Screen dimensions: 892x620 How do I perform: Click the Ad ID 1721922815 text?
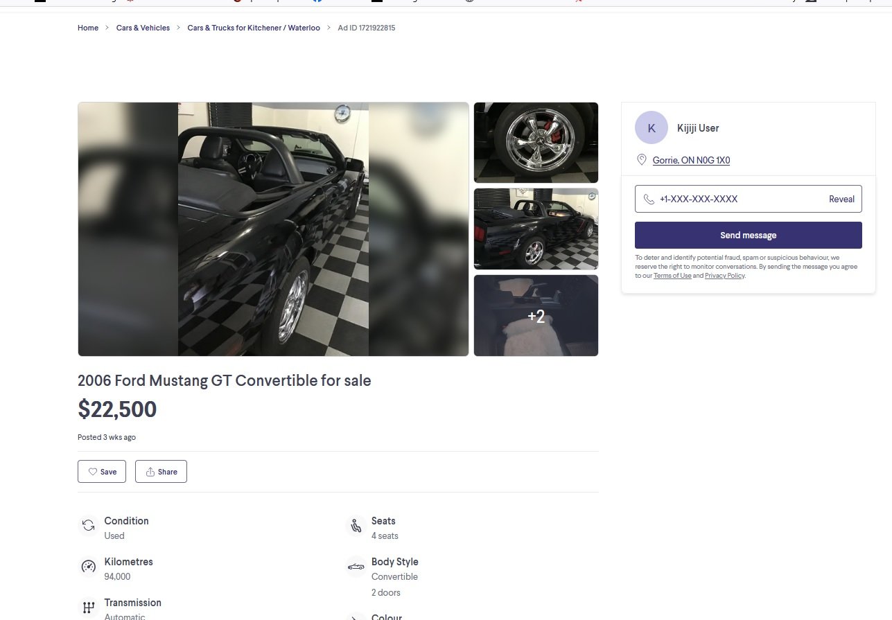pos(367,28)
